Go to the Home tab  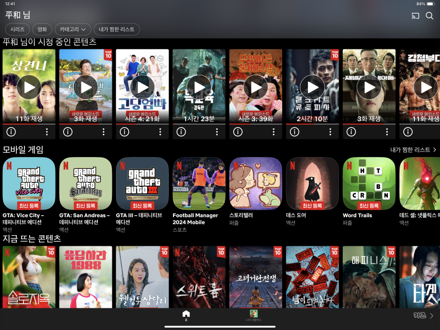pyautogui.click(x=186, y=315)
